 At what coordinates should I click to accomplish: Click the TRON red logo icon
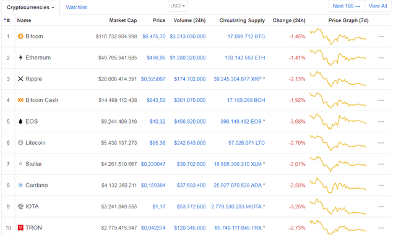[20, 228]
